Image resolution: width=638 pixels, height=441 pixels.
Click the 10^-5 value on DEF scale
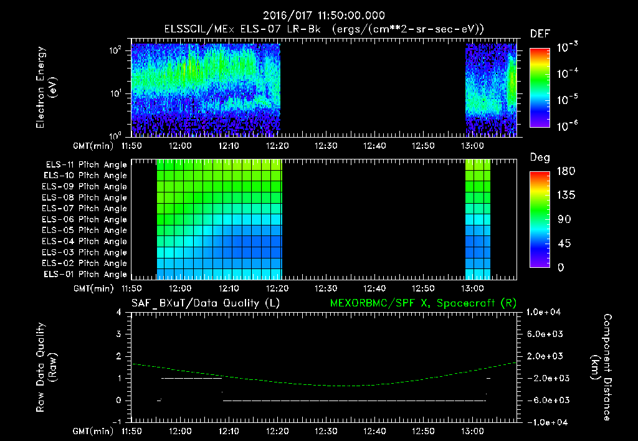click(x=567, y=100)
